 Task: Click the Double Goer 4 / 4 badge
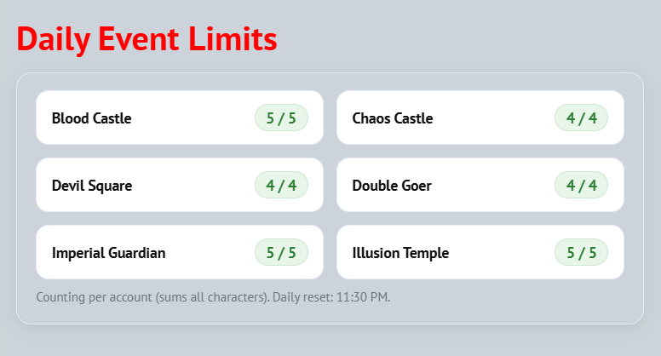pyautogui.click(x=582, y=186)
